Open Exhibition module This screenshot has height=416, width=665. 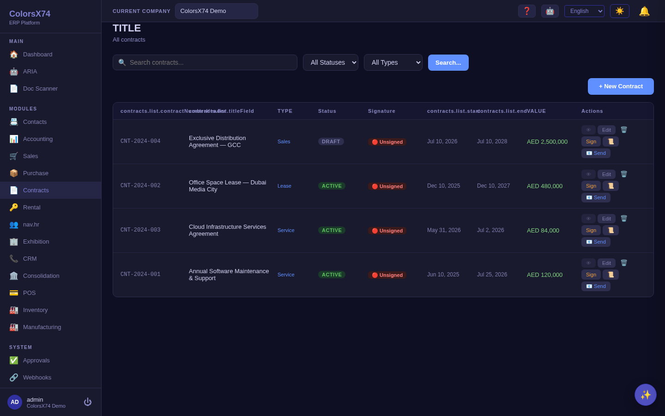click(x=50, y=242)
